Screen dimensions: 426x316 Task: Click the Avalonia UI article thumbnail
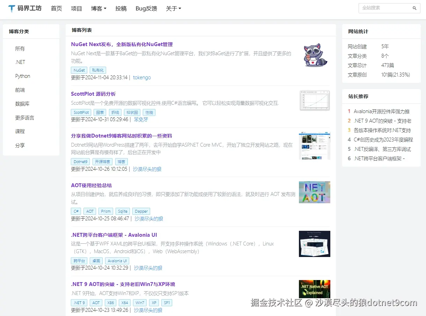(315, 244)
